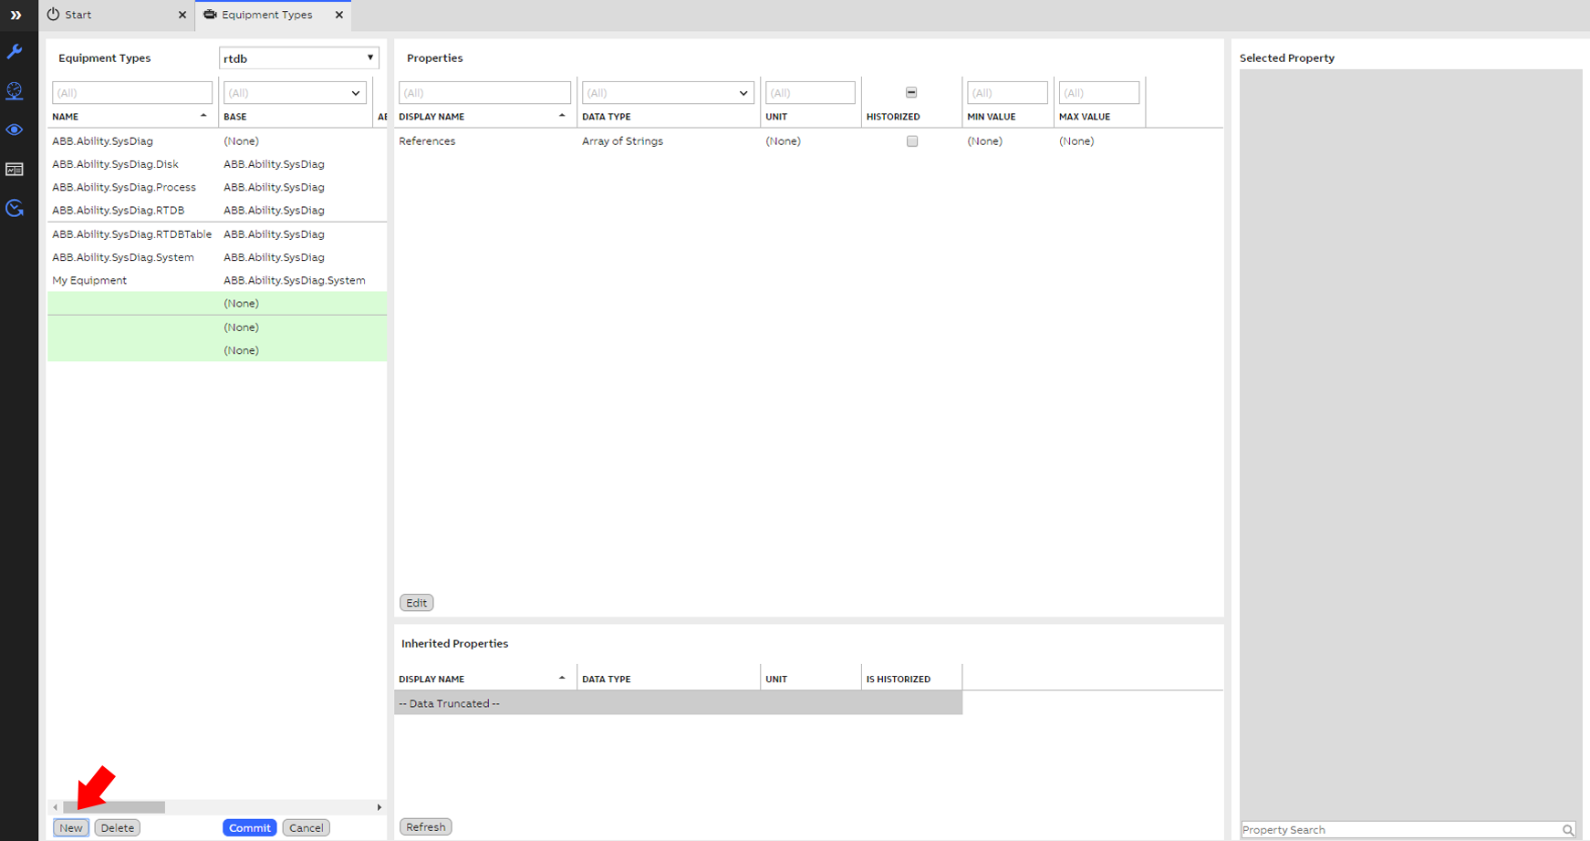Expand the sidebar with the double-chevron icon

(16, 15)
